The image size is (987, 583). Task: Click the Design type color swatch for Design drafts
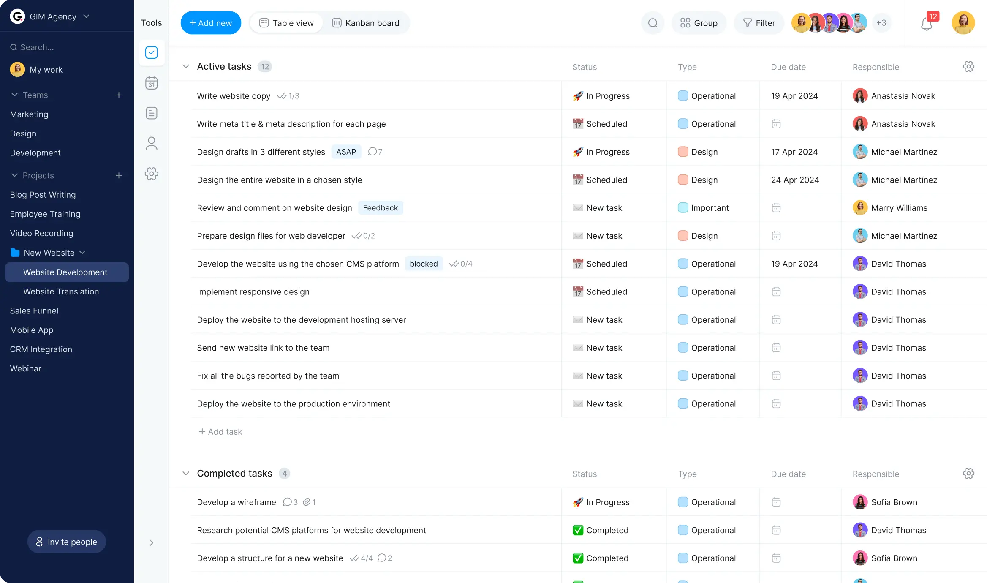[682, 152]
